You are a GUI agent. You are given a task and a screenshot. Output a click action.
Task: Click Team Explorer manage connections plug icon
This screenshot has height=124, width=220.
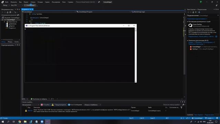point(196,12)
